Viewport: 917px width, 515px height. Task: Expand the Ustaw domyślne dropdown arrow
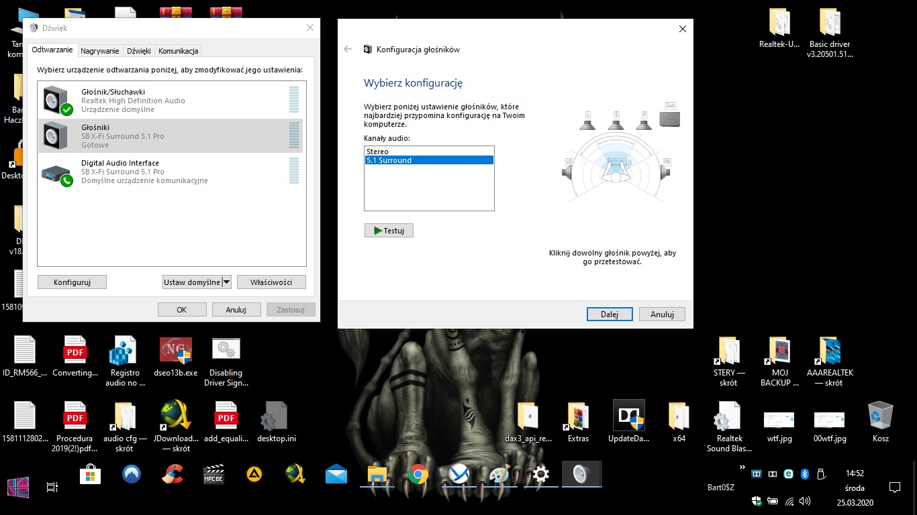point(226,282)
